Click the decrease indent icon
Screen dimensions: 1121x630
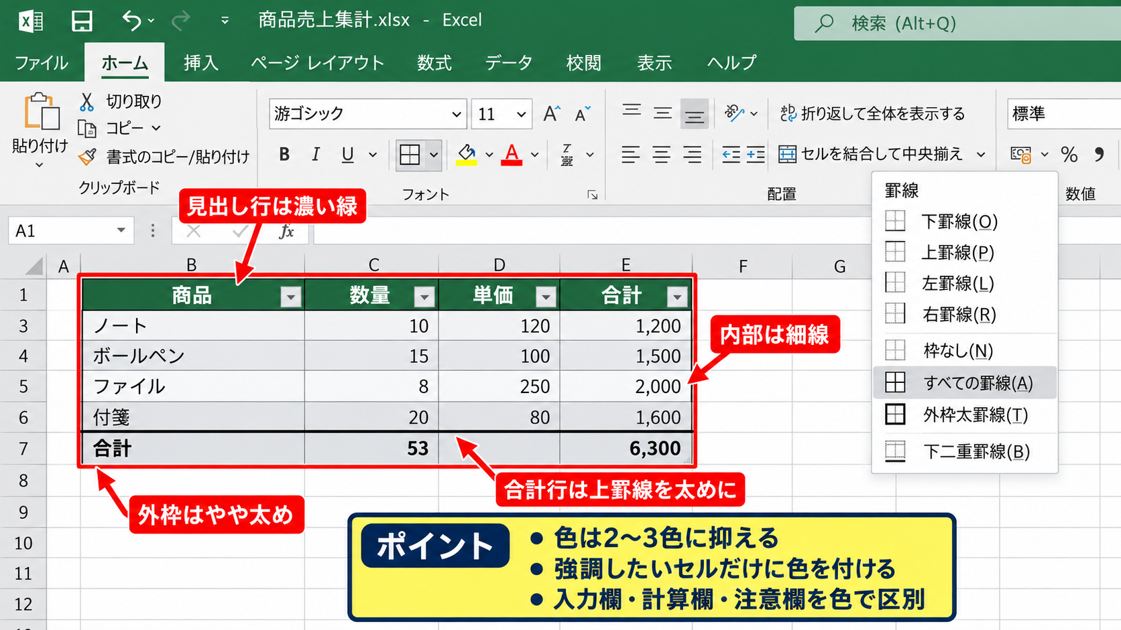[x=731, y=155]
